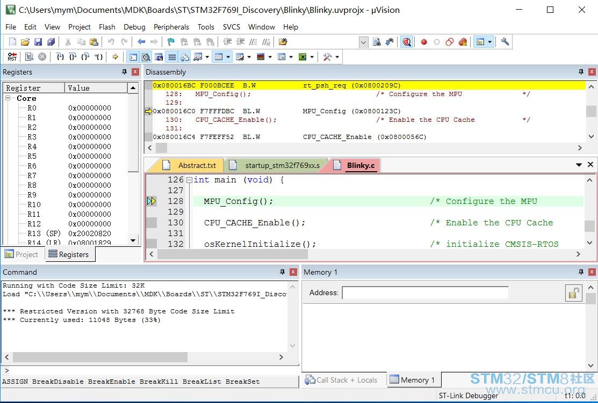Click the breakpoint margin at line 130
Screen dimensions: 598x403
point(152,223)
